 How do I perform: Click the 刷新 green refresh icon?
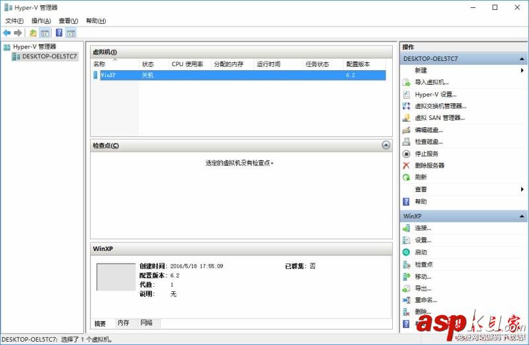[x=406, y=177]
